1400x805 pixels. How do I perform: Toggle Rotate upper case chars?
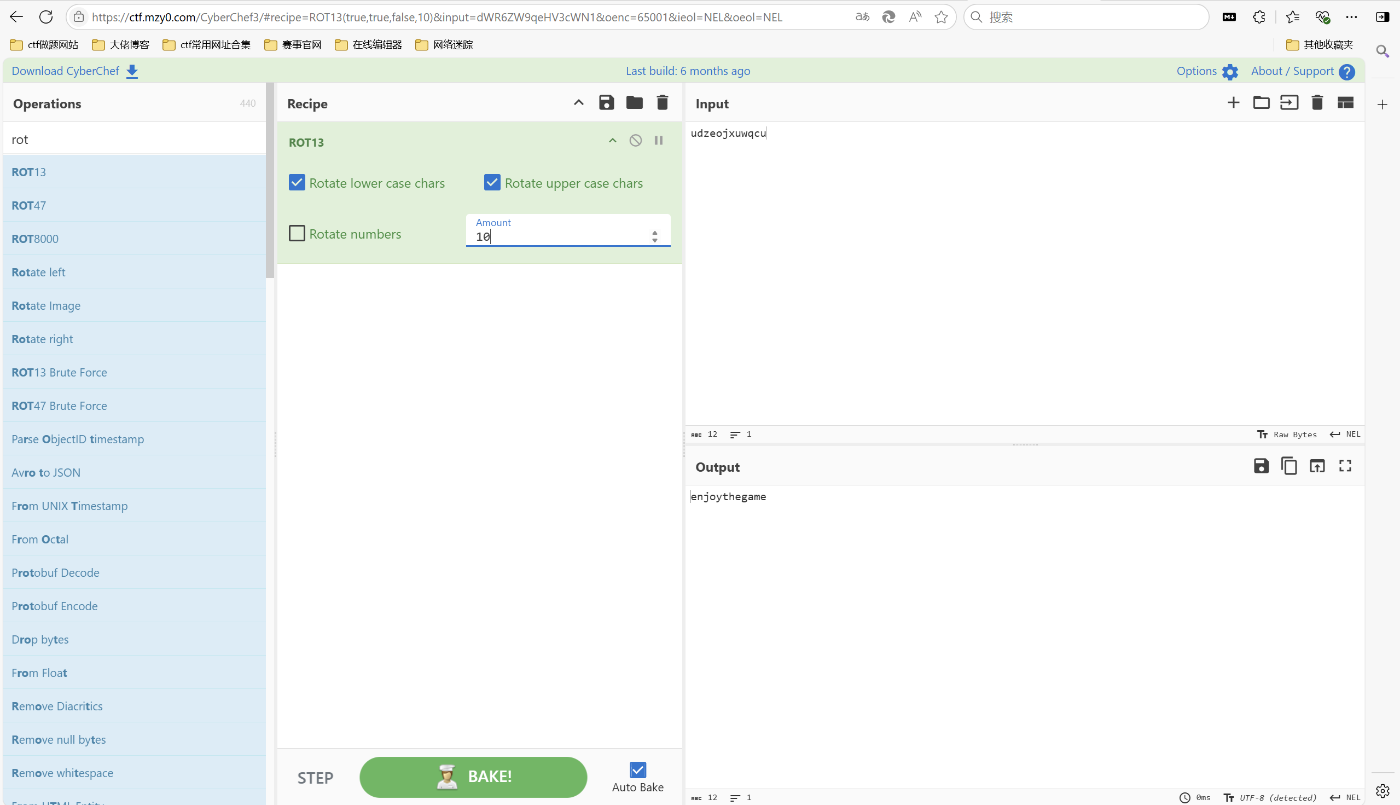(492, 182)
